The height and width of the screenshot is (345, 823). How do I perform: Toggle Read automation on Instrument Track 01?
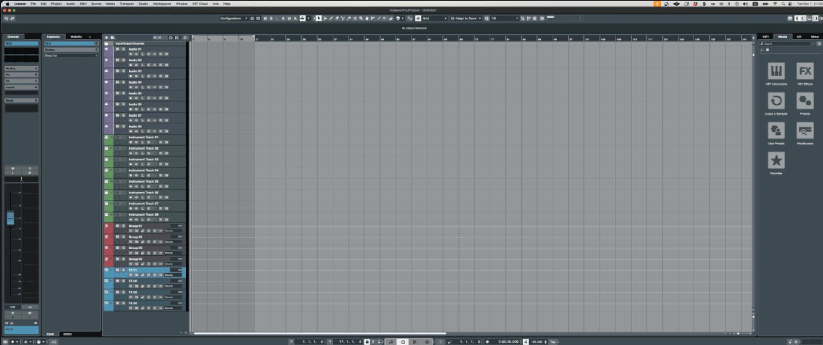(x=161, y=142)
